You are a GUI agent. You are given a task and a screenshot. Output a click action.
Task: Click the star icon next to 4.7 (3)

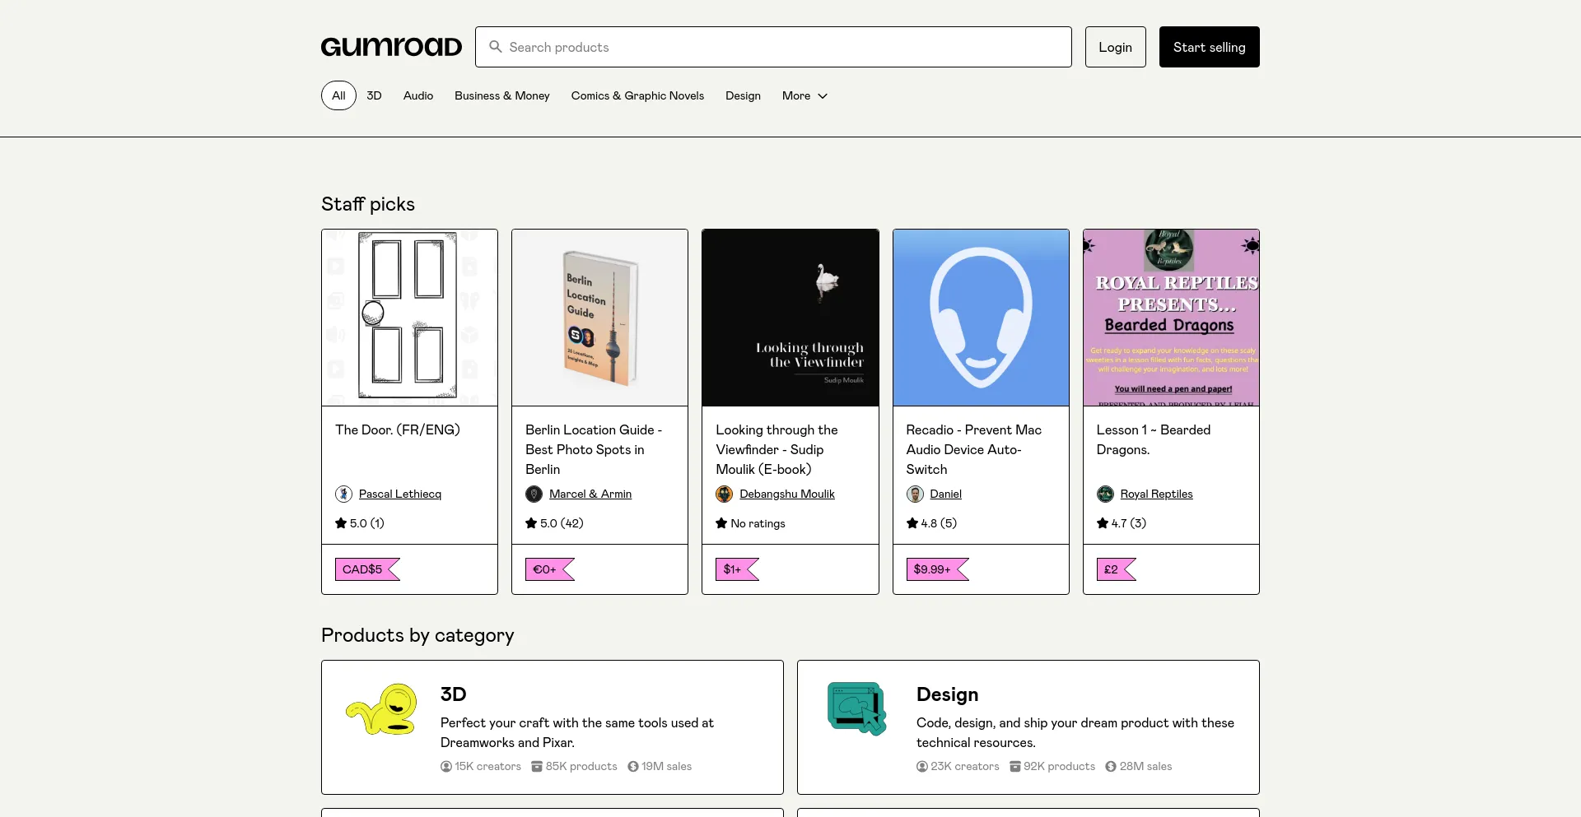point(1103,522)
